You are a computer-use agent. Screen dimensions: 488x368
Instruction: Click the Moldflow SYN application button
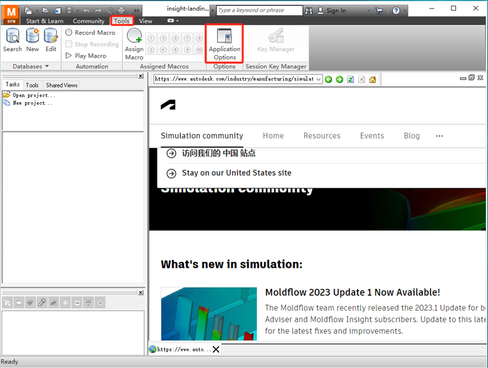coord(11,15)
